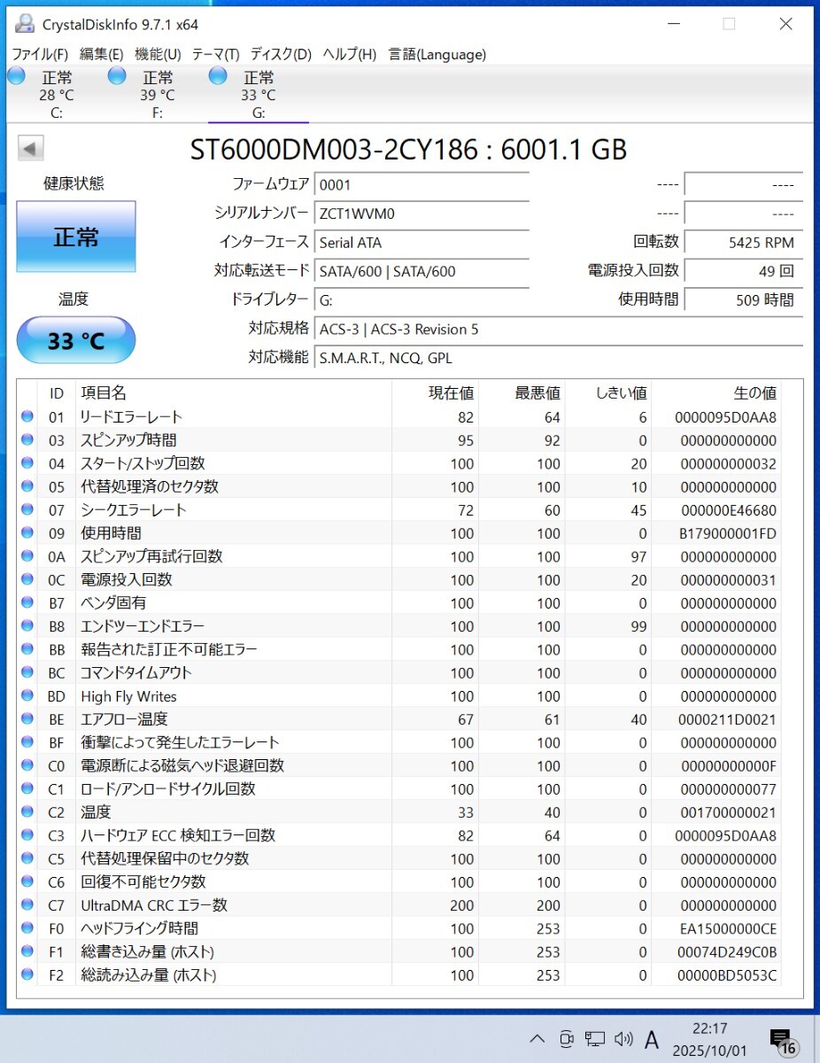Screen dimensions: 820x1063
Task: Open the ファイル(F) menu
Action: point(39,54)
